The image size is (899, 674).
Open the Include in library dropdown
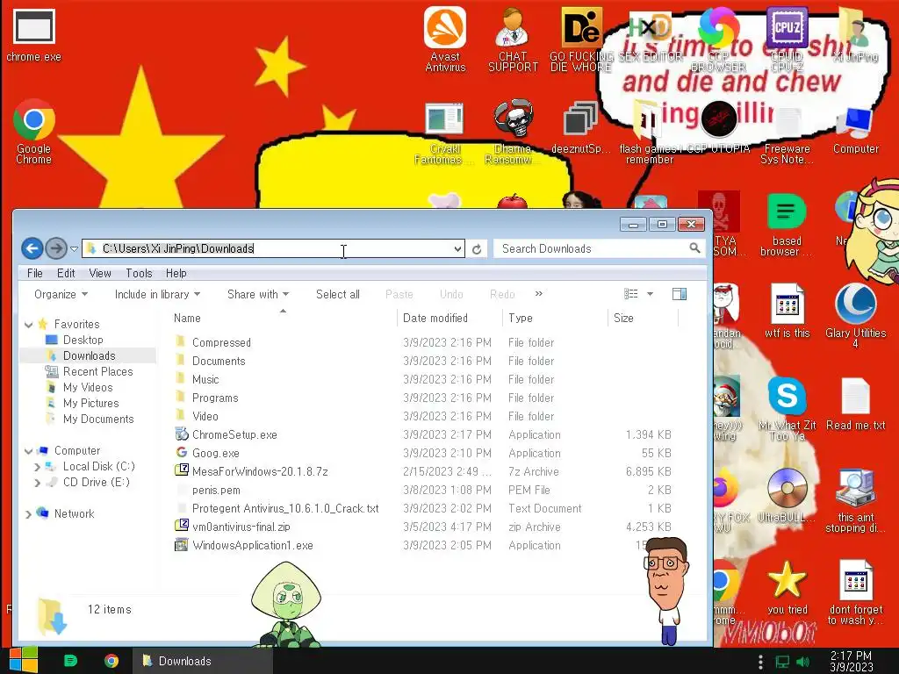pos(157,294)
